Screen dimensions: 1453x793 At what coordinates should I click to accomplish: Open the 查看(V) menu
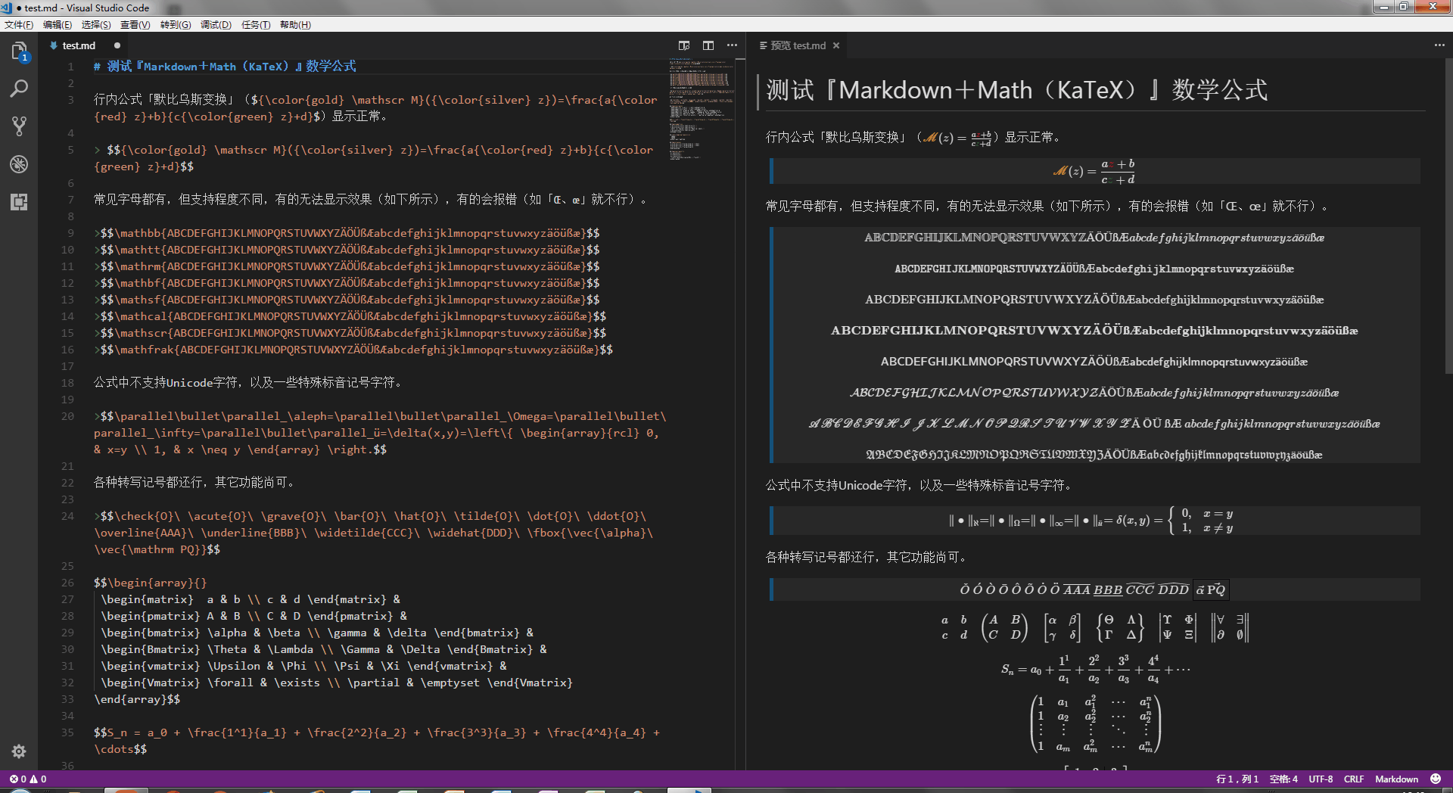(135, 25)
